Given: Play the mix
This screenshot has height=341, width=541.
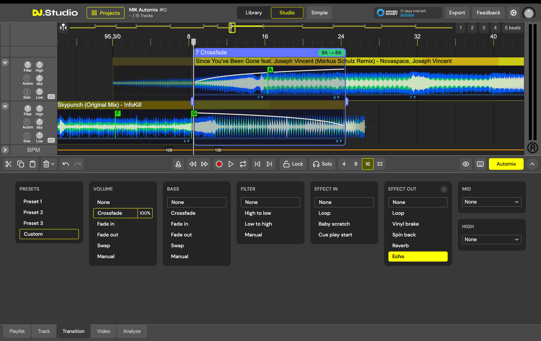Looking at the screenshot, I should [231, 164].
